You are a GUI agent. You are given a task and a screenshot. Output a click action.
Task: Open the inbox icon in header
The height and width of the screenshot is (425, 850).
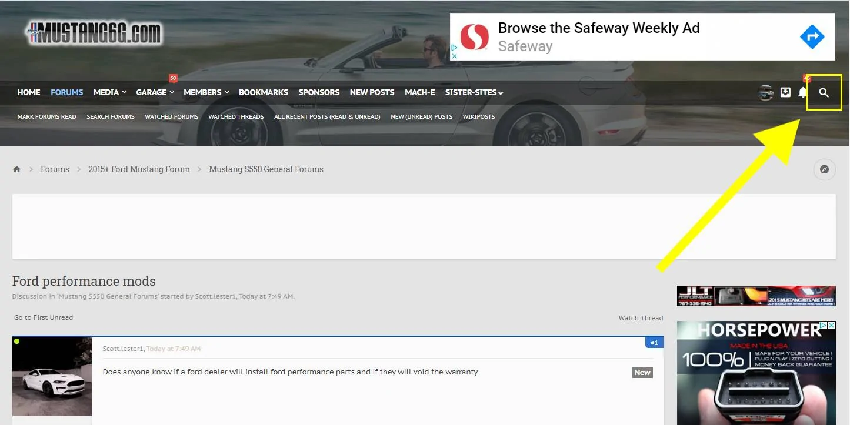785,92
